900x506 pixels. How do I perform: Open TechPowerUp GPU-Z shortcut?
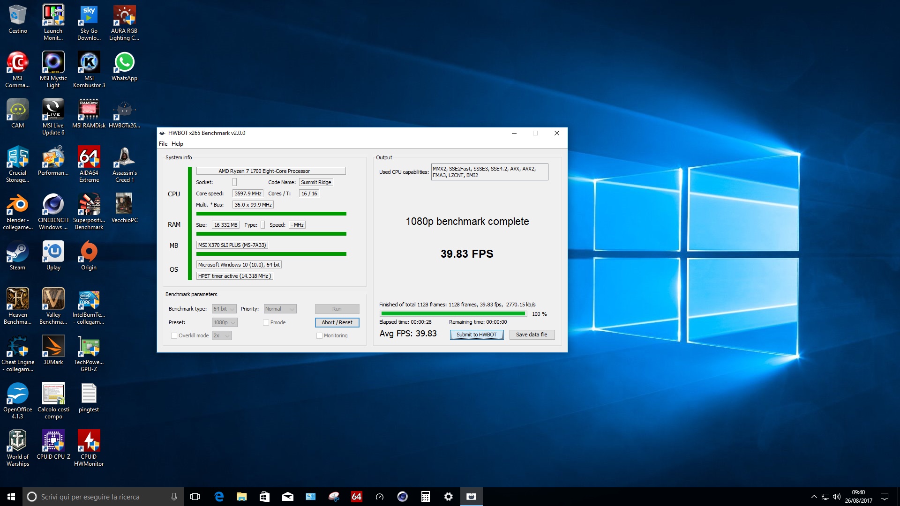(89, 354)
